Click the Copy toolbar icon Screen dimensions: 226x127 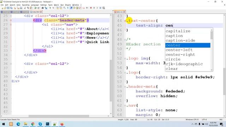(x=28, y=8)
